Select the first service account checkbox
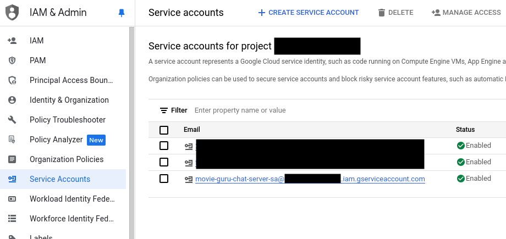Image resolution: width=506 pixels, height=239 pixels. point(164,146)
